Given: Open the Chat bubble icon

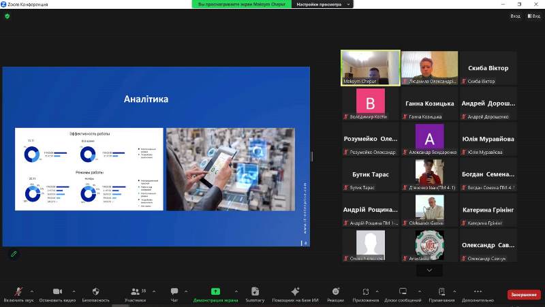Looking at the screenshot, I should click(x=174, y=291).
